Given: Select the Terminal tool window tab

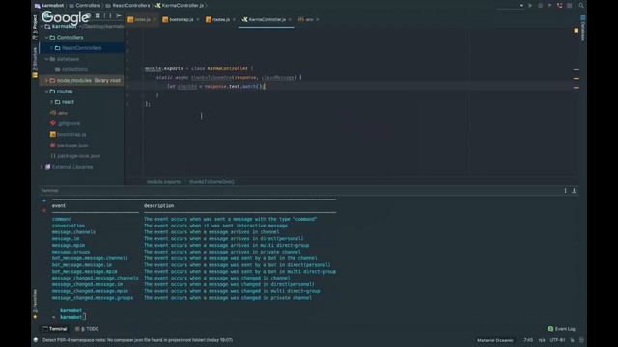Looking at the screenshot, I should [55, 329].
